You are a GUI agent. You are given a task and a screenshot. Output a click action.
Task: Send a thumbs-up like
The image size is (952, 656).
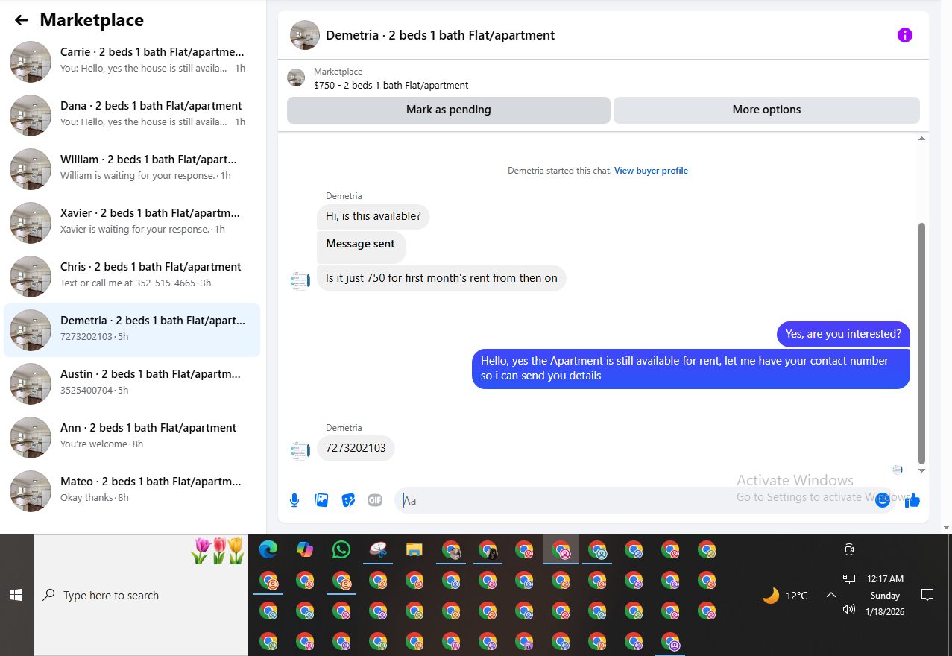point(912,500)
